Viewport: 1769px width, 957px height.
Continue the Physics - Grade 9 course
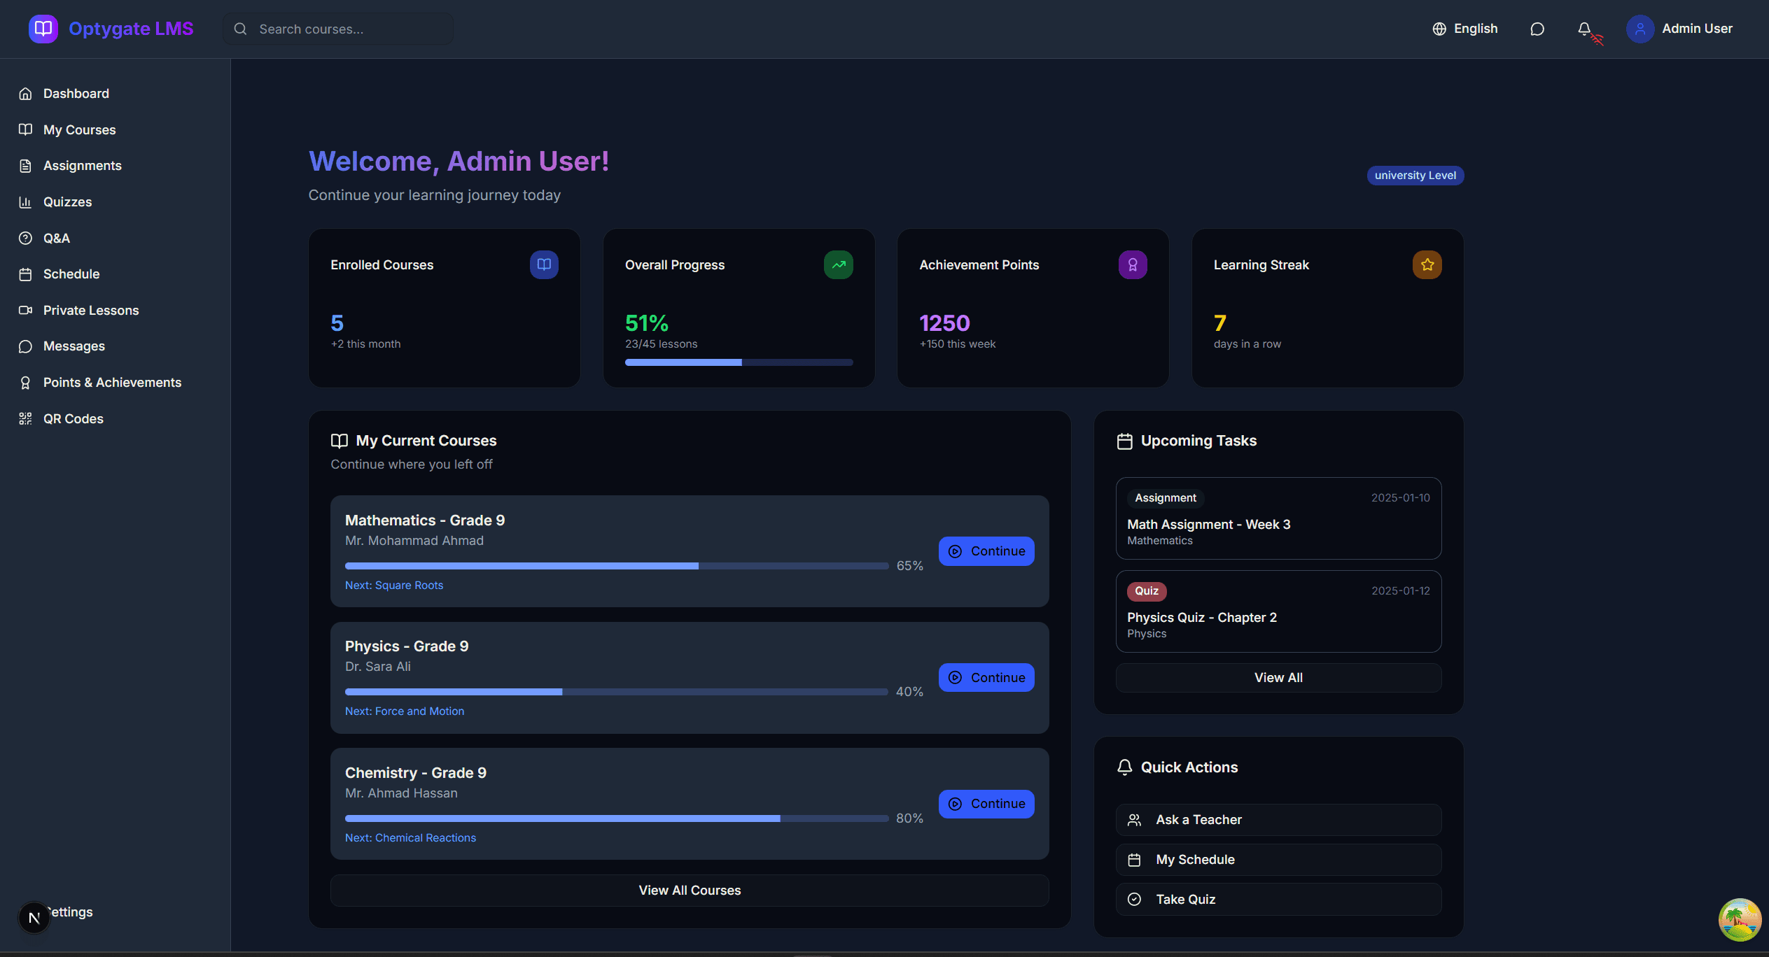(x=986, y=677)
